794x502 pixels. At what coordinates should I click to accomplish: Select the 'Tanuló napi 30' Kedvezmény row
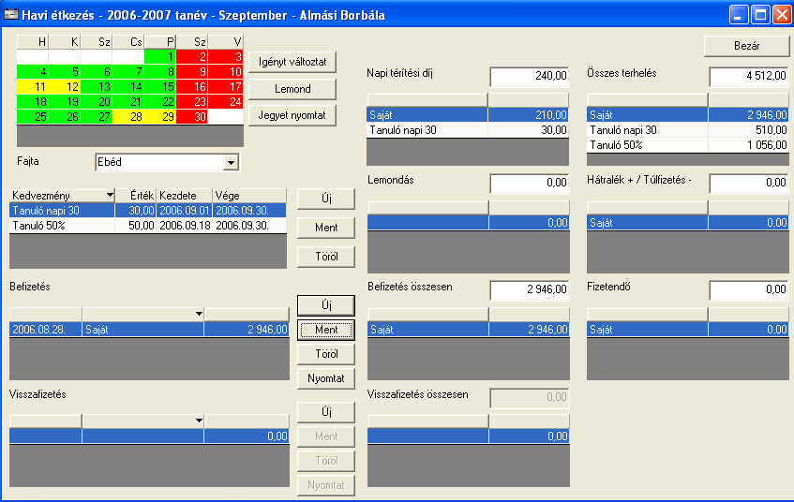pyautogui.click(x=148, y=211)
